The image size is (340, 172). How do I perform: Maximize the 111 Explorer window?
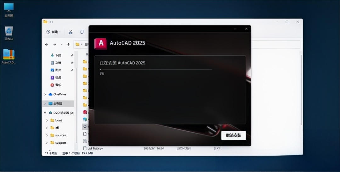pos(287,22)
